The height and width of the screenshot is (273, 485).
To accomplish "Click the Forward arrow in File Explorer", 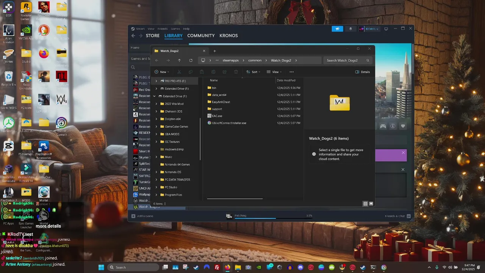I will tap(168, 60).
